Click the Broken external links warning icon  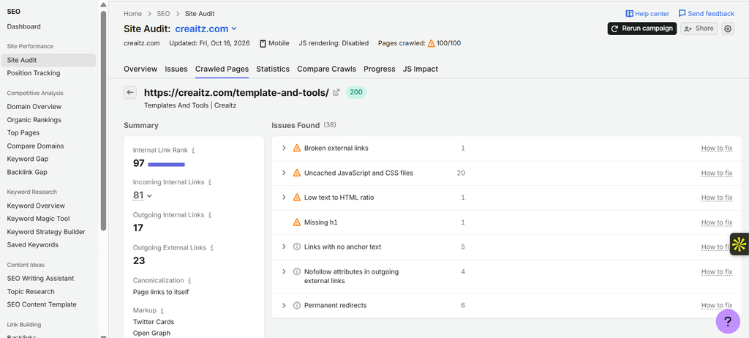point(297,149)
